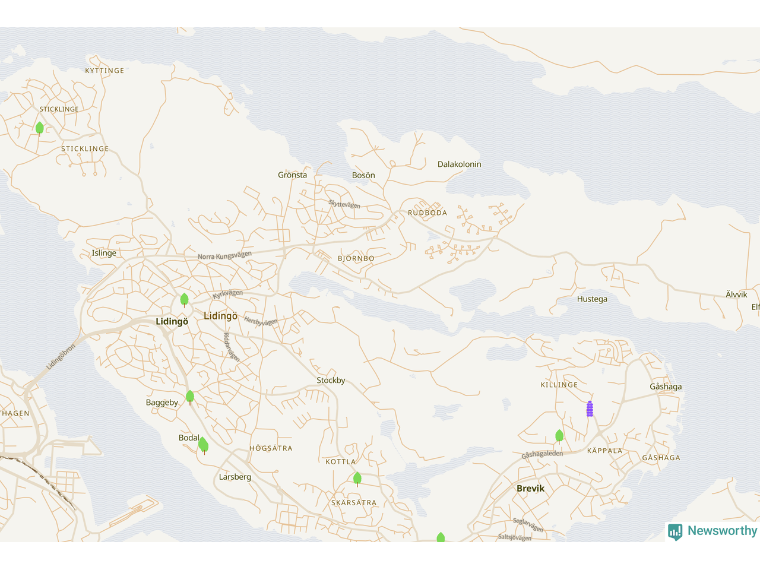Select the Seglarvägen street label
This screenshot has width=760, height=570.
point(528,525)
